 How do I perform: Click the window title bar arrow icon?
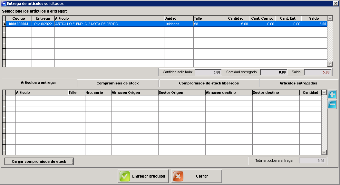coord(4,4)
